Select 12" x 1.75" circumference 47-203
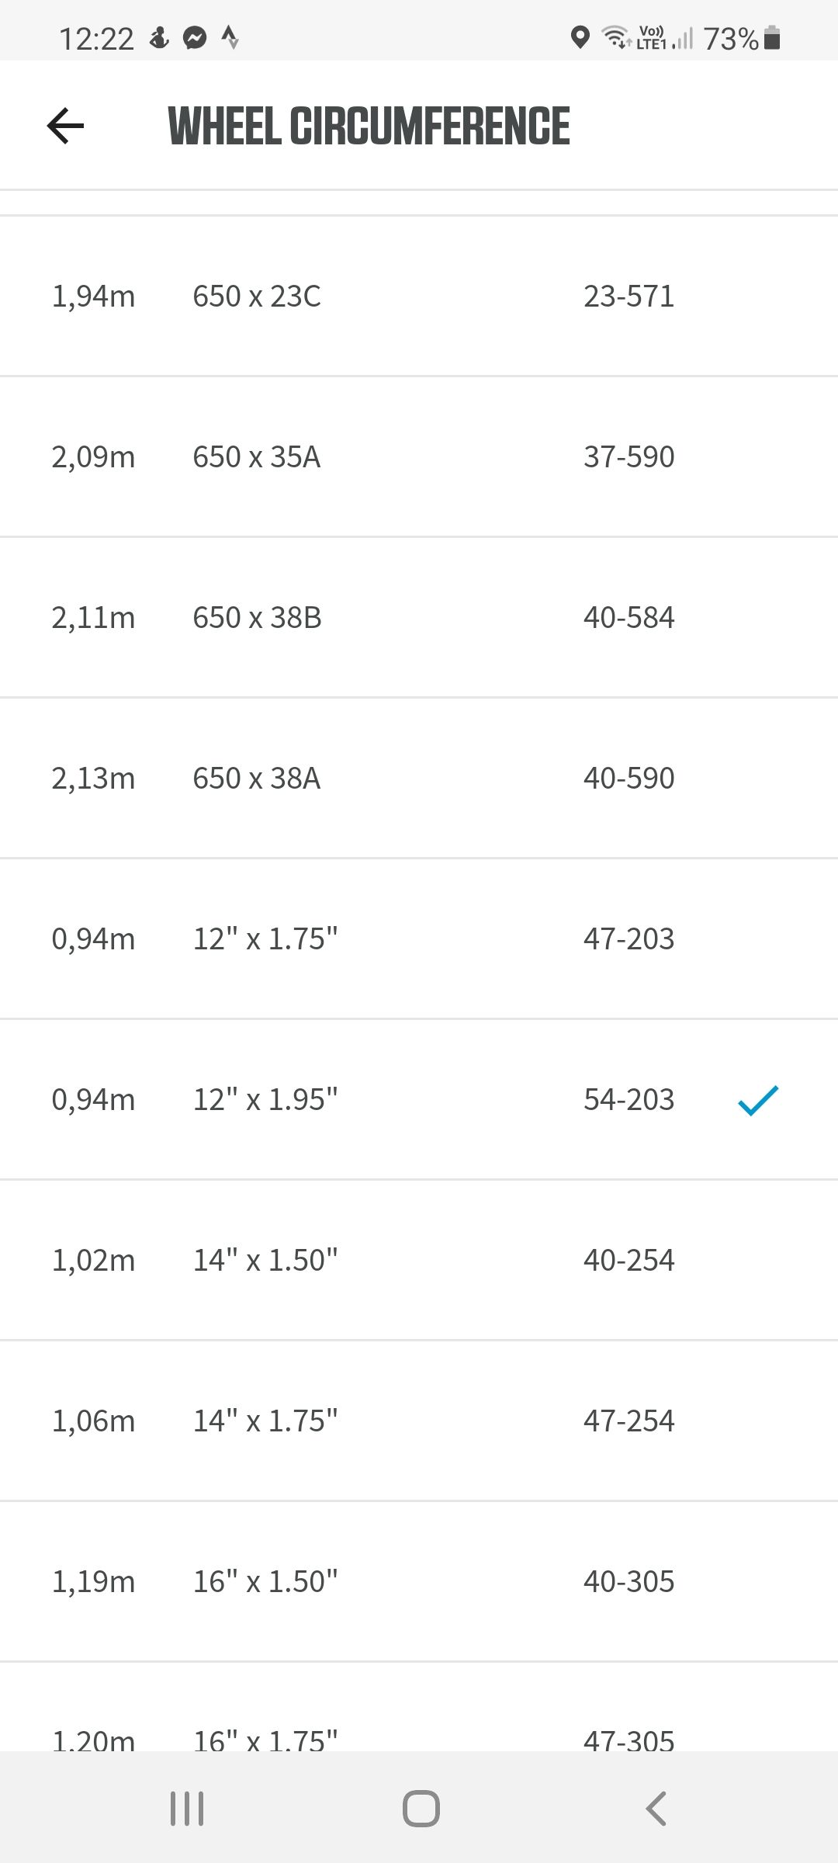Screen dimensions: 838x1863 point(419,939)
